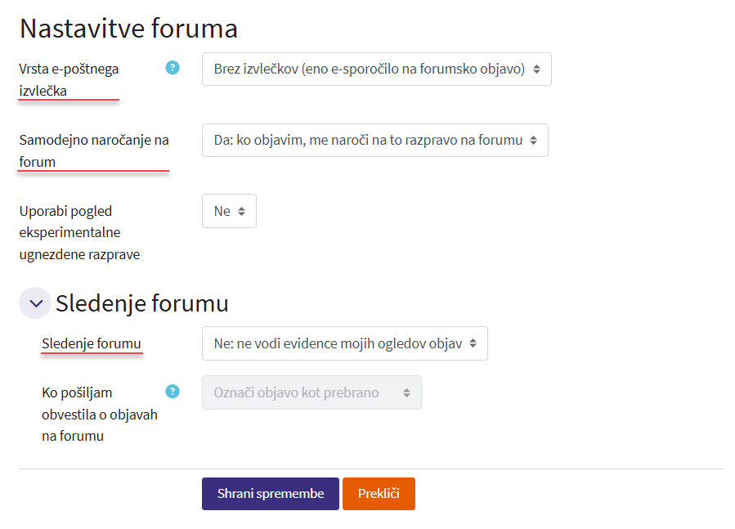Open help icon next to Ko pošiljam obvestila

pyautogui.click(x=173, y=392)
